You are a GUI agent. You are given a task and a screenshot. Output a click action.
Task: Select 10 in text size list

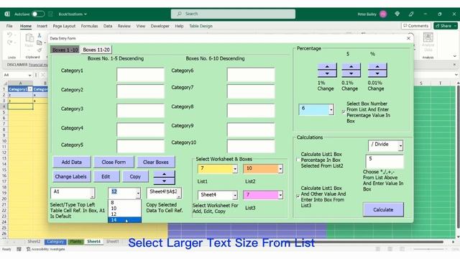pos(124,209)
